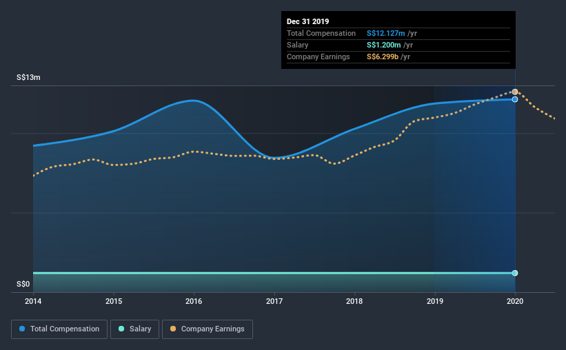Click the S$12.127m total compensation value
The width and height of the screenshot is (566, 350).
[x=386, y=34]
